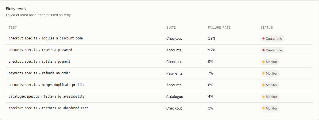Image resolution: width=319 pixels, height=120 pixels.
Task: Select Monitor status for merges duplicate profiles
Action: [270, 85]
